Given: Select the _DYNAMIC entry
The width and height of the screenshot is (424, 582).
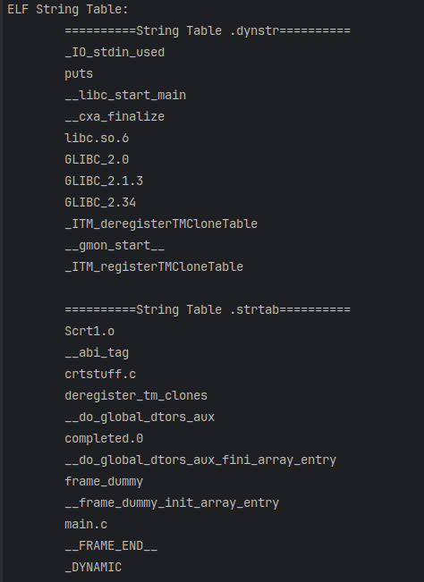Looking at the screenshot, I should coord(93,567).
